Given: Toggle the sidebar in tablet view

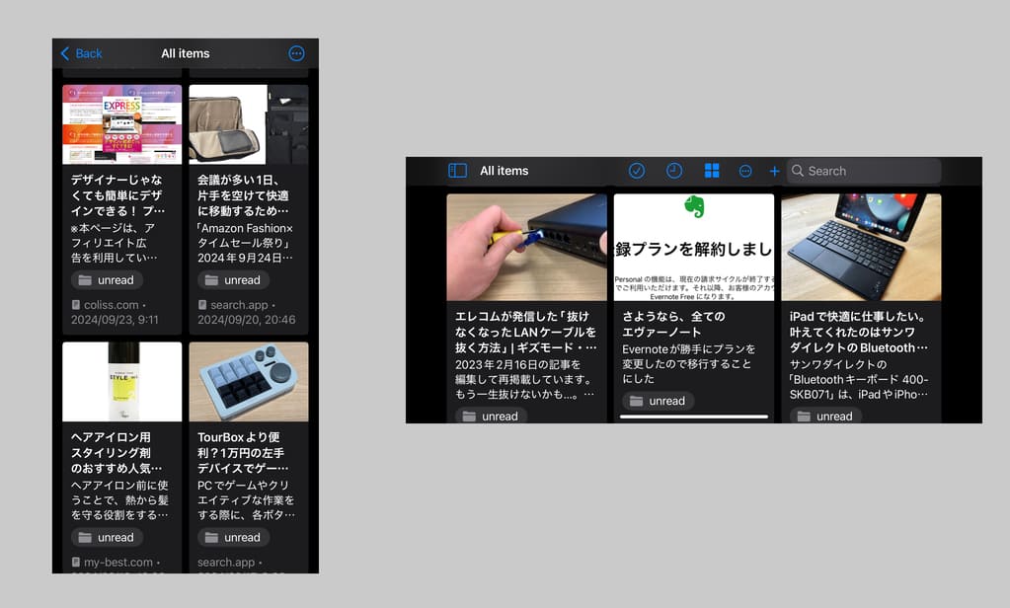Looking at the screenshot, I should click(457, 171).
